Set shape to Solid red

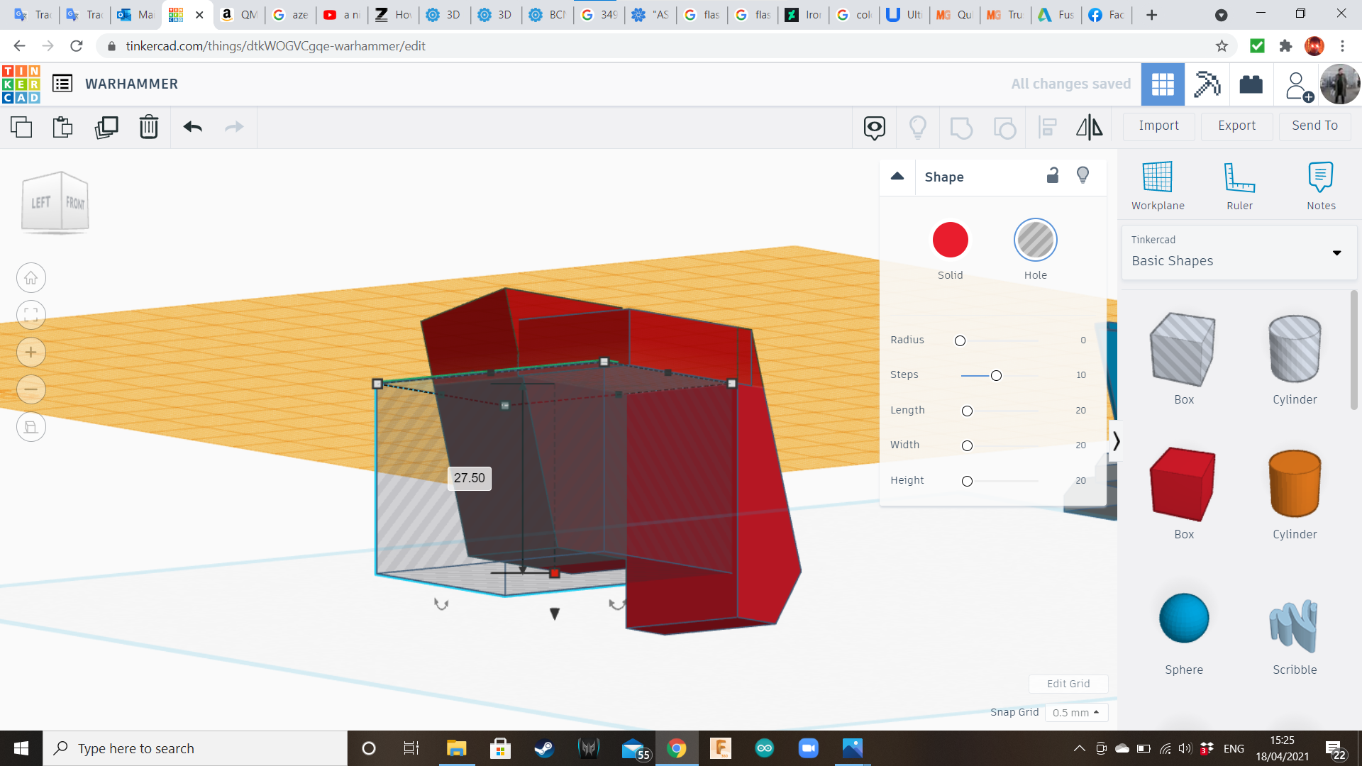click(950, 240)
